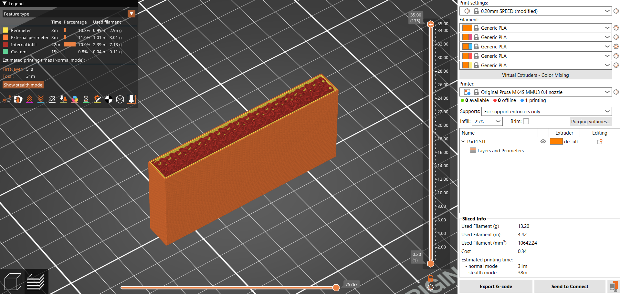Image resolution: width=620 pixels, height=294 pixels.
Task: Enable the Brim checkbox
Action: click(526, 121)
